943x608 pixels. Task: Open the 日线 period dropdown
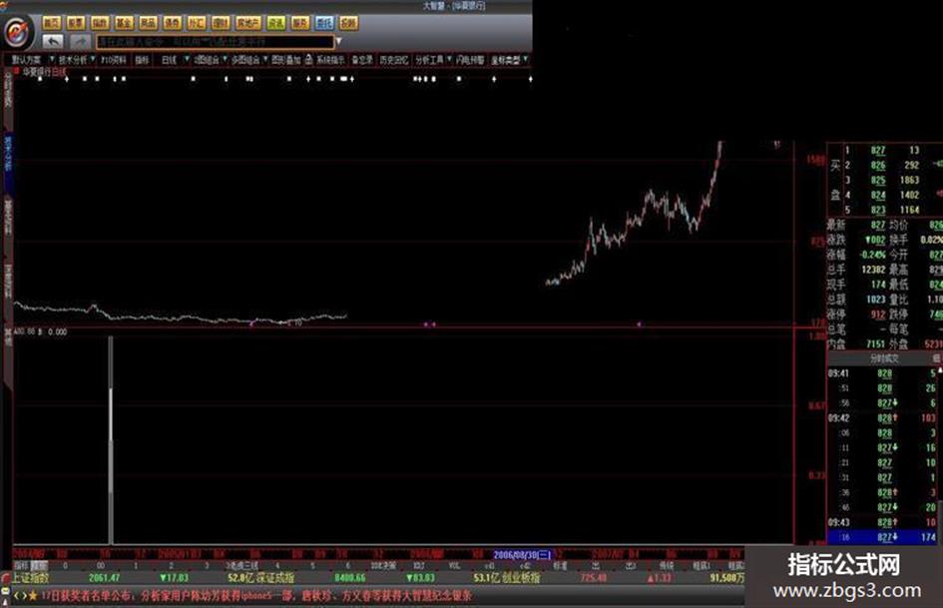pos(174,60)
